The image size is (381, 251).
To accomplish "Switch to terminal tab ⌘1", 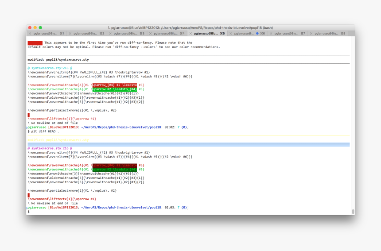I will click(47, 33).
